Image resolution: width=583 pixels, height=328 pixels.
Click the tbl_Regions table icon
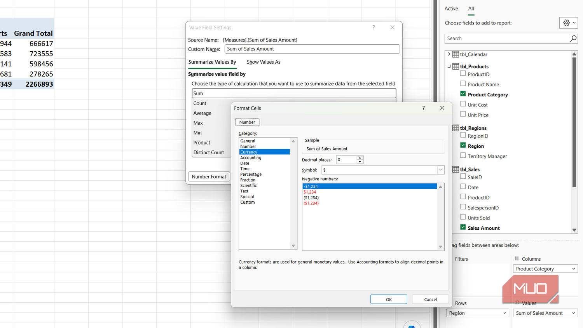coord(456,128)
